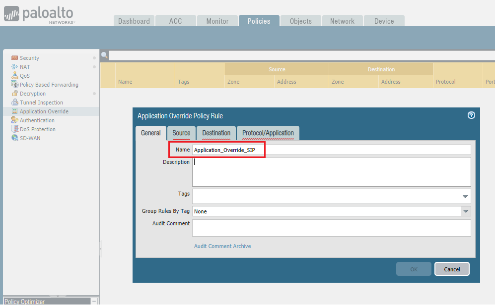Click the search magnifier icon

click(104, 55)
